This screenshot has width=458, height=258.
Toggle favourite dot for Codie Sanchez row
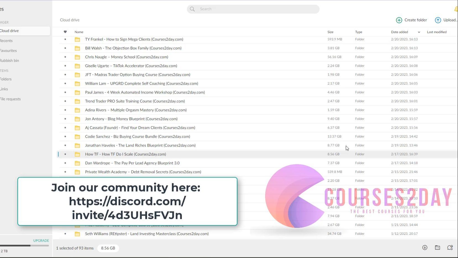pos(65,137)
